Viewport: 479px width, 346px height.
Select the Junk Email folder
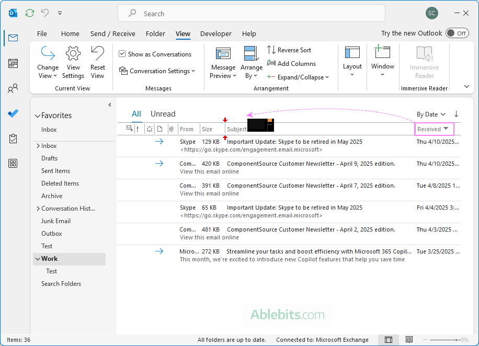click(56, 221)
